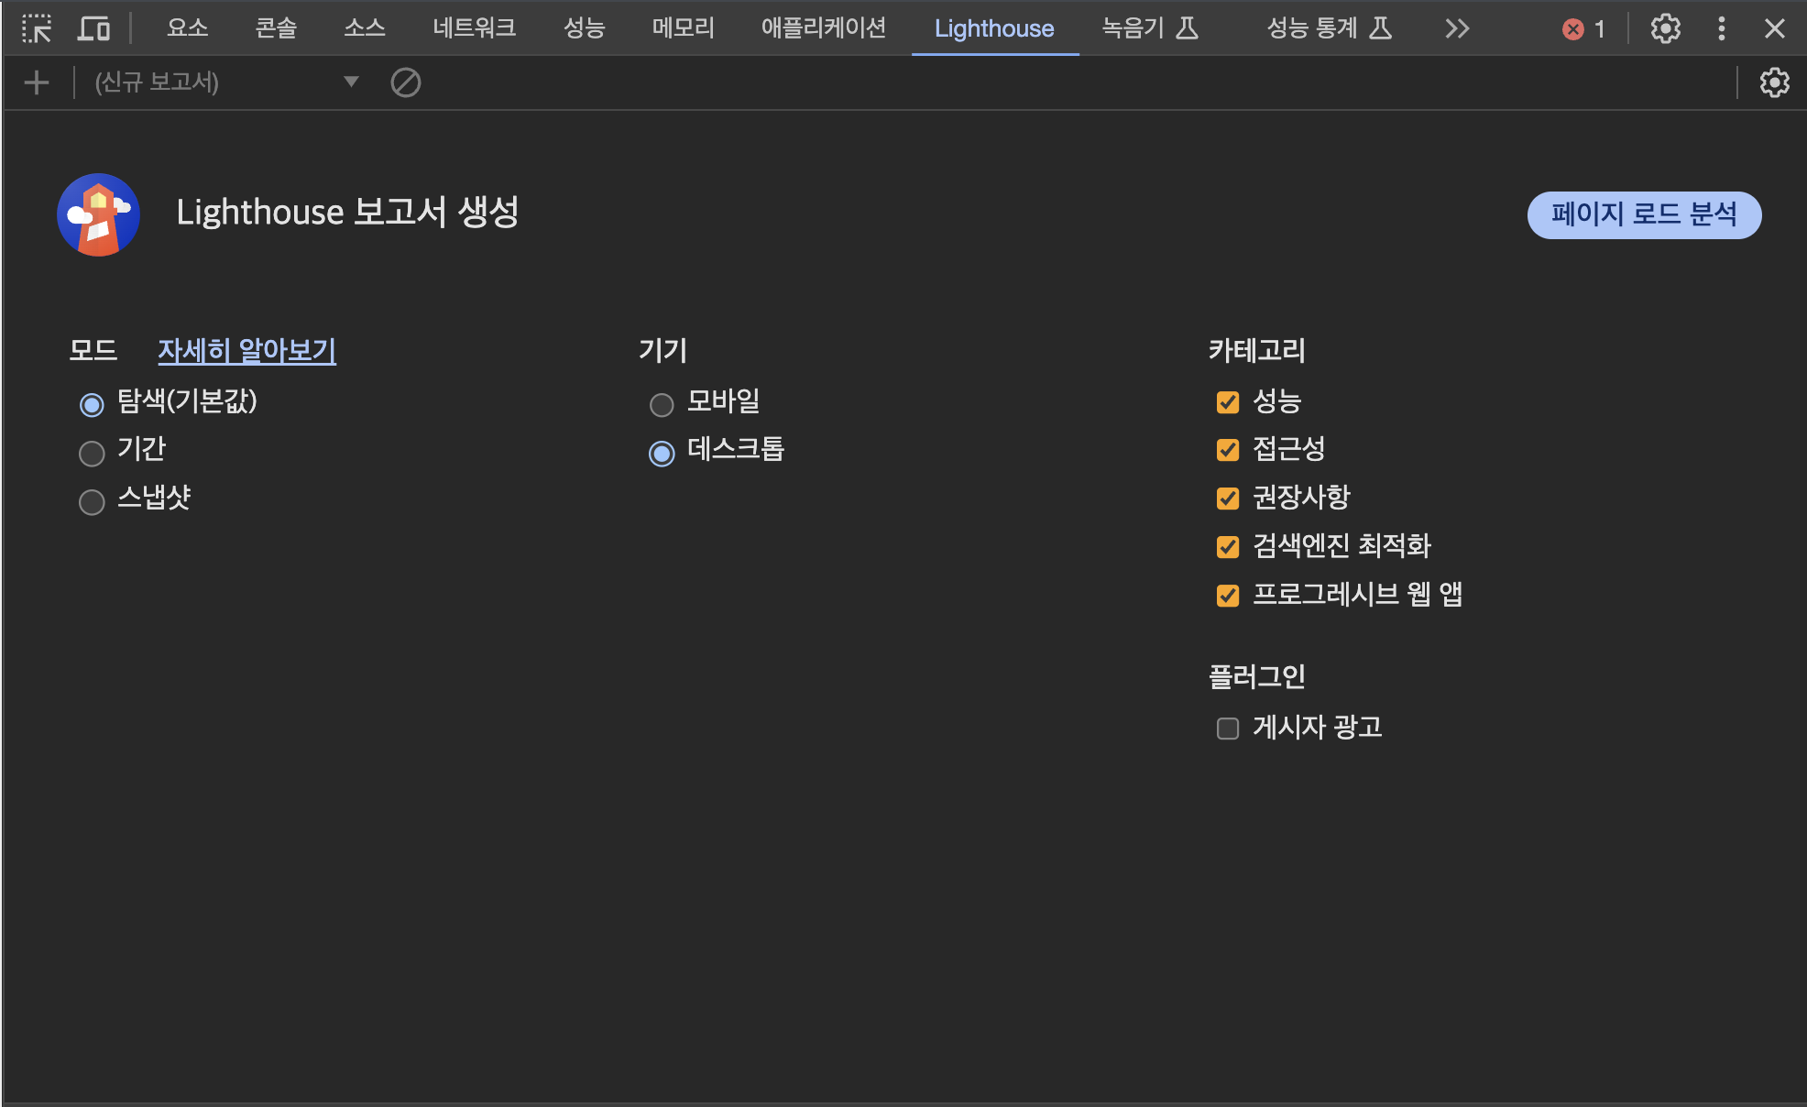Image resolution: width=1807 pixels, height=1107 pixels.
Task: Open the 네트워크 tab
Action: pyautogui.click(x=474, y=28)
